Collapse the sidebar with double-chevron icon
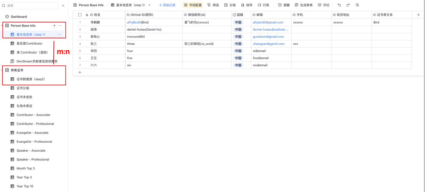This screenshot has width=425, height=192. [63, 6]
